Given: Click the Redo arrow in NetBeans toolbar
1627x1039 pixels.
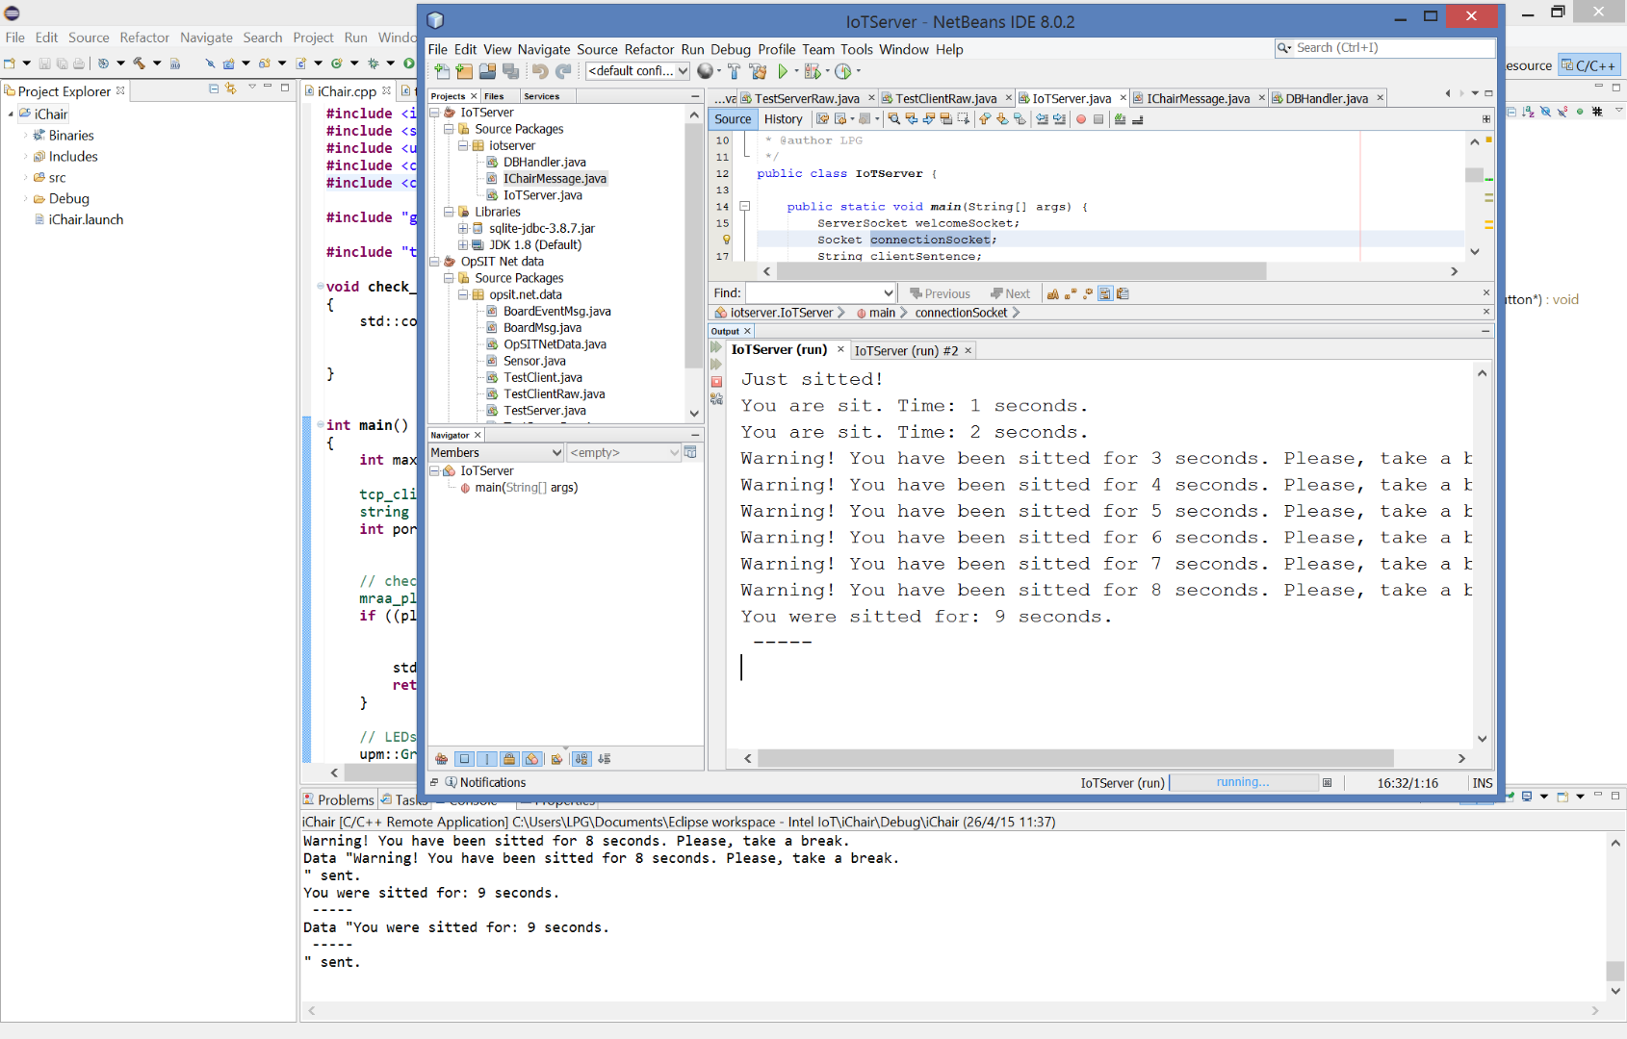Looking at the screenshot, I should pyautogui.click(x=563, y=71).
